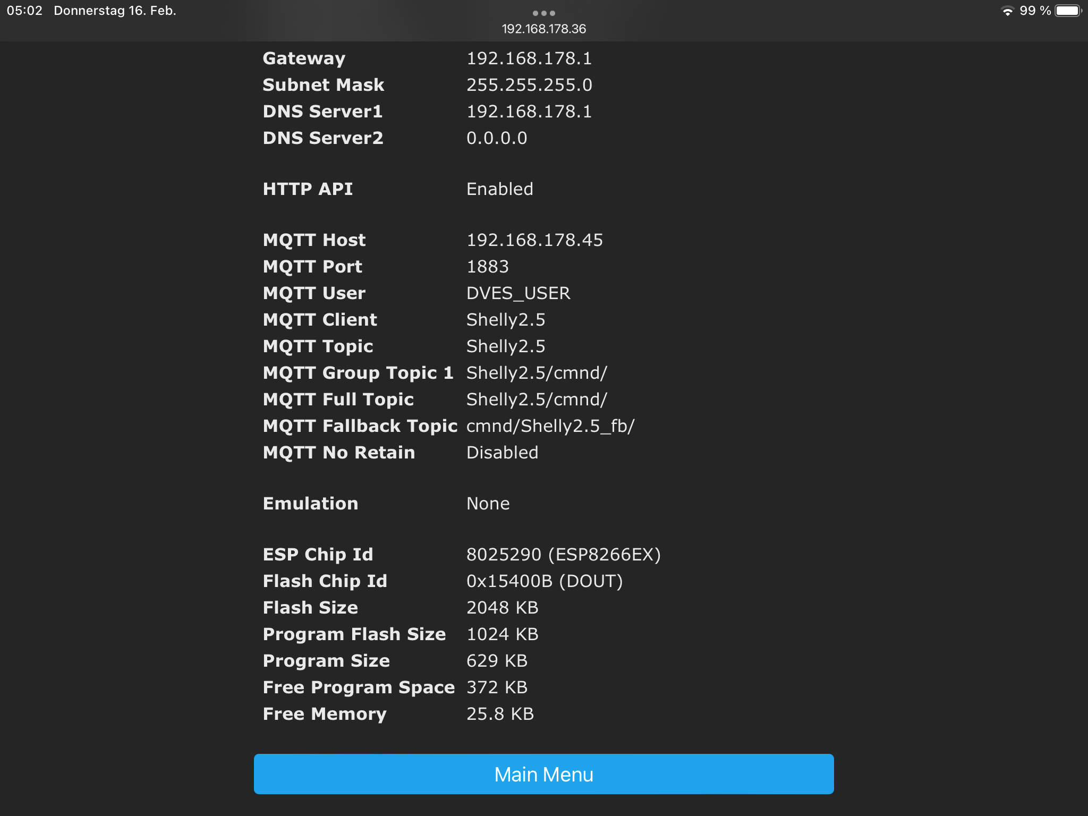
Task: Tap the Wi-Fi status icon
Action: pos(1007,11)
